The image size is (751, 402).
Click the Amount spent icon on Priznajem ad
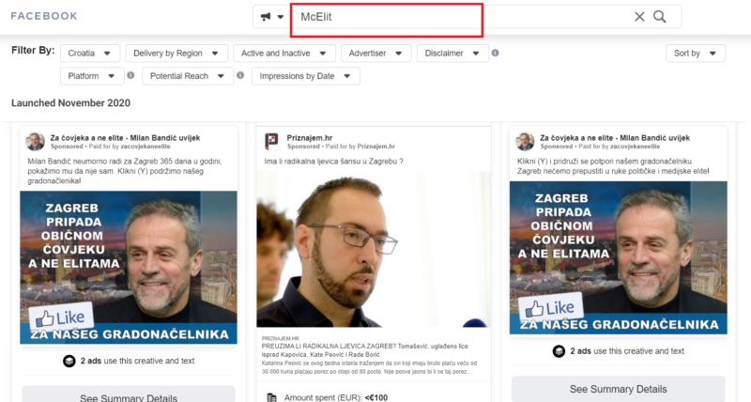[x=271, y=397]
